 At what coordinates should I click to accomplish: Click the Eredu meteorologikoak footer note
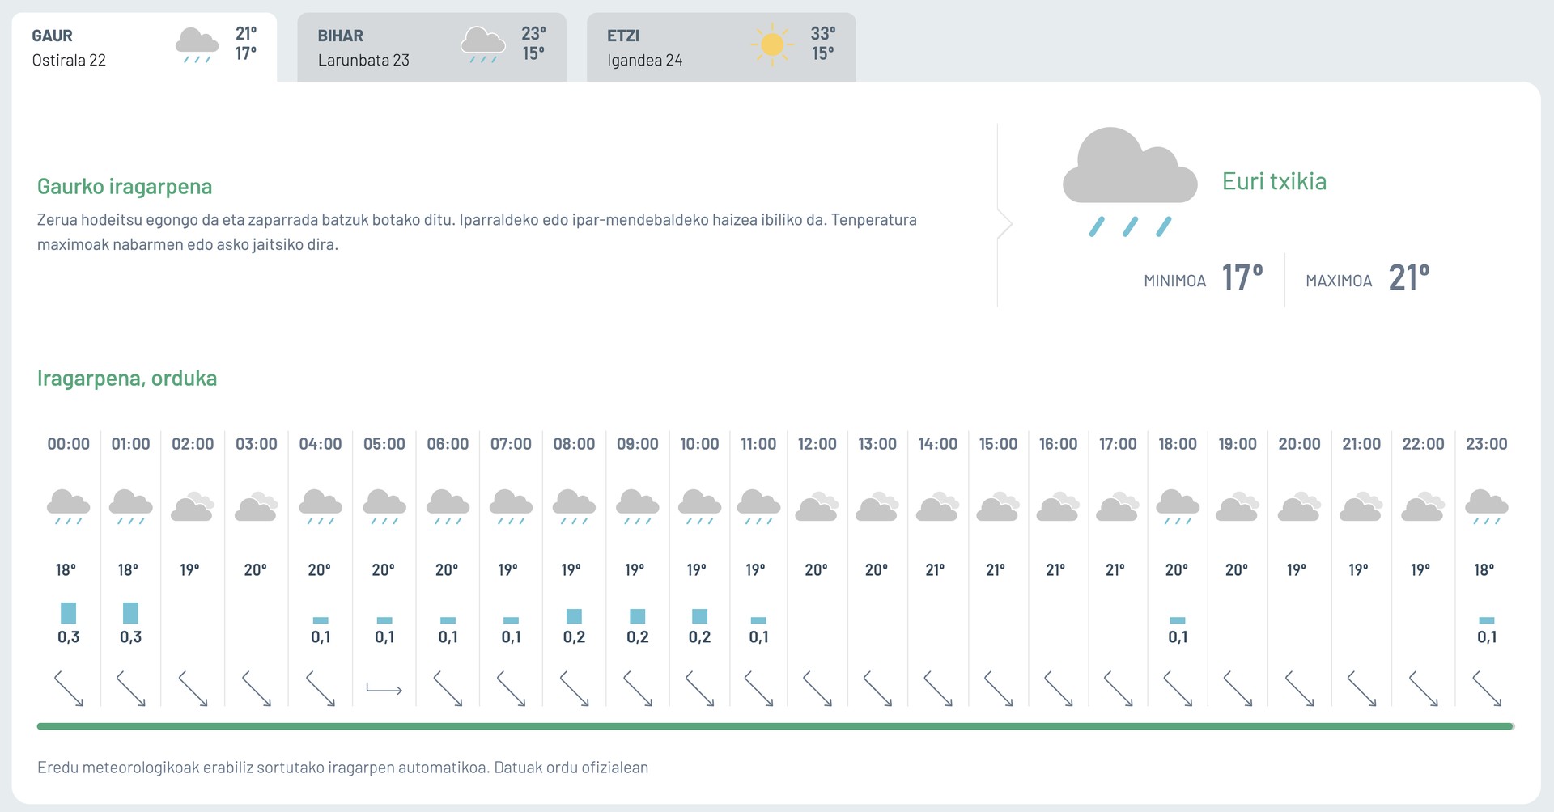pyautogui.click(x=343, y=768)
